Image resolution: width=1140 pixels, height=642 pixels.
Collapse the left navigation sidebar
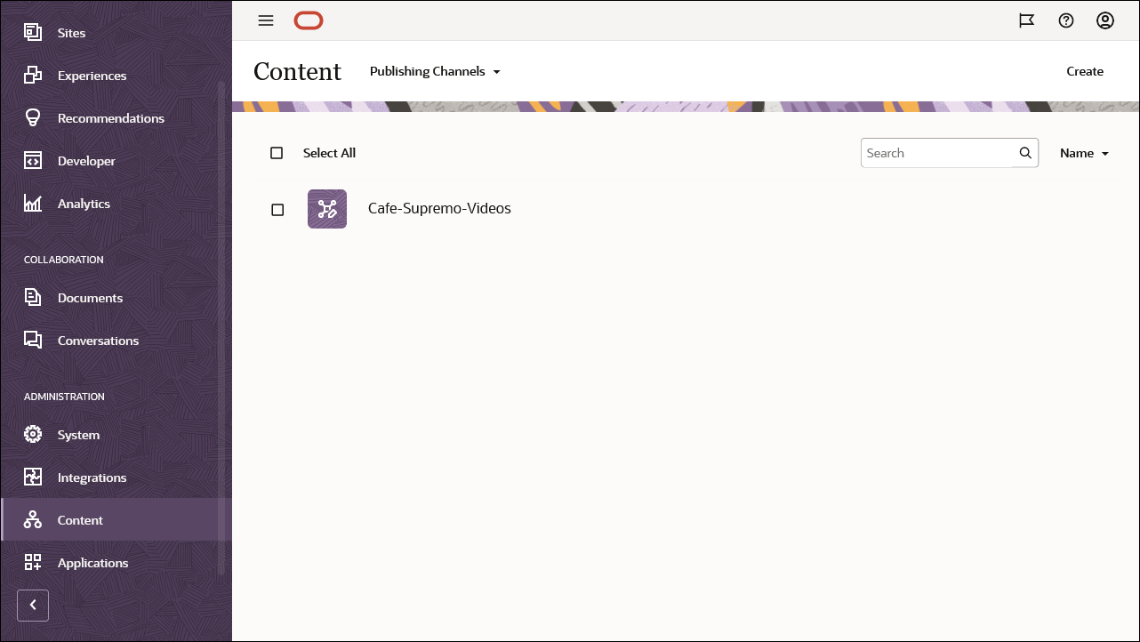click(x=33, y=605)
